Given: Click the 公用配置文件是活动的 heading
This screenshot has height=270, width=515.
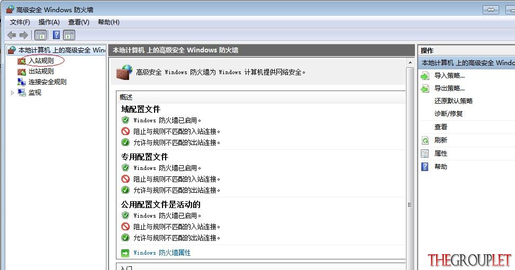Looking at the screenshot, I should coord(160,204).
